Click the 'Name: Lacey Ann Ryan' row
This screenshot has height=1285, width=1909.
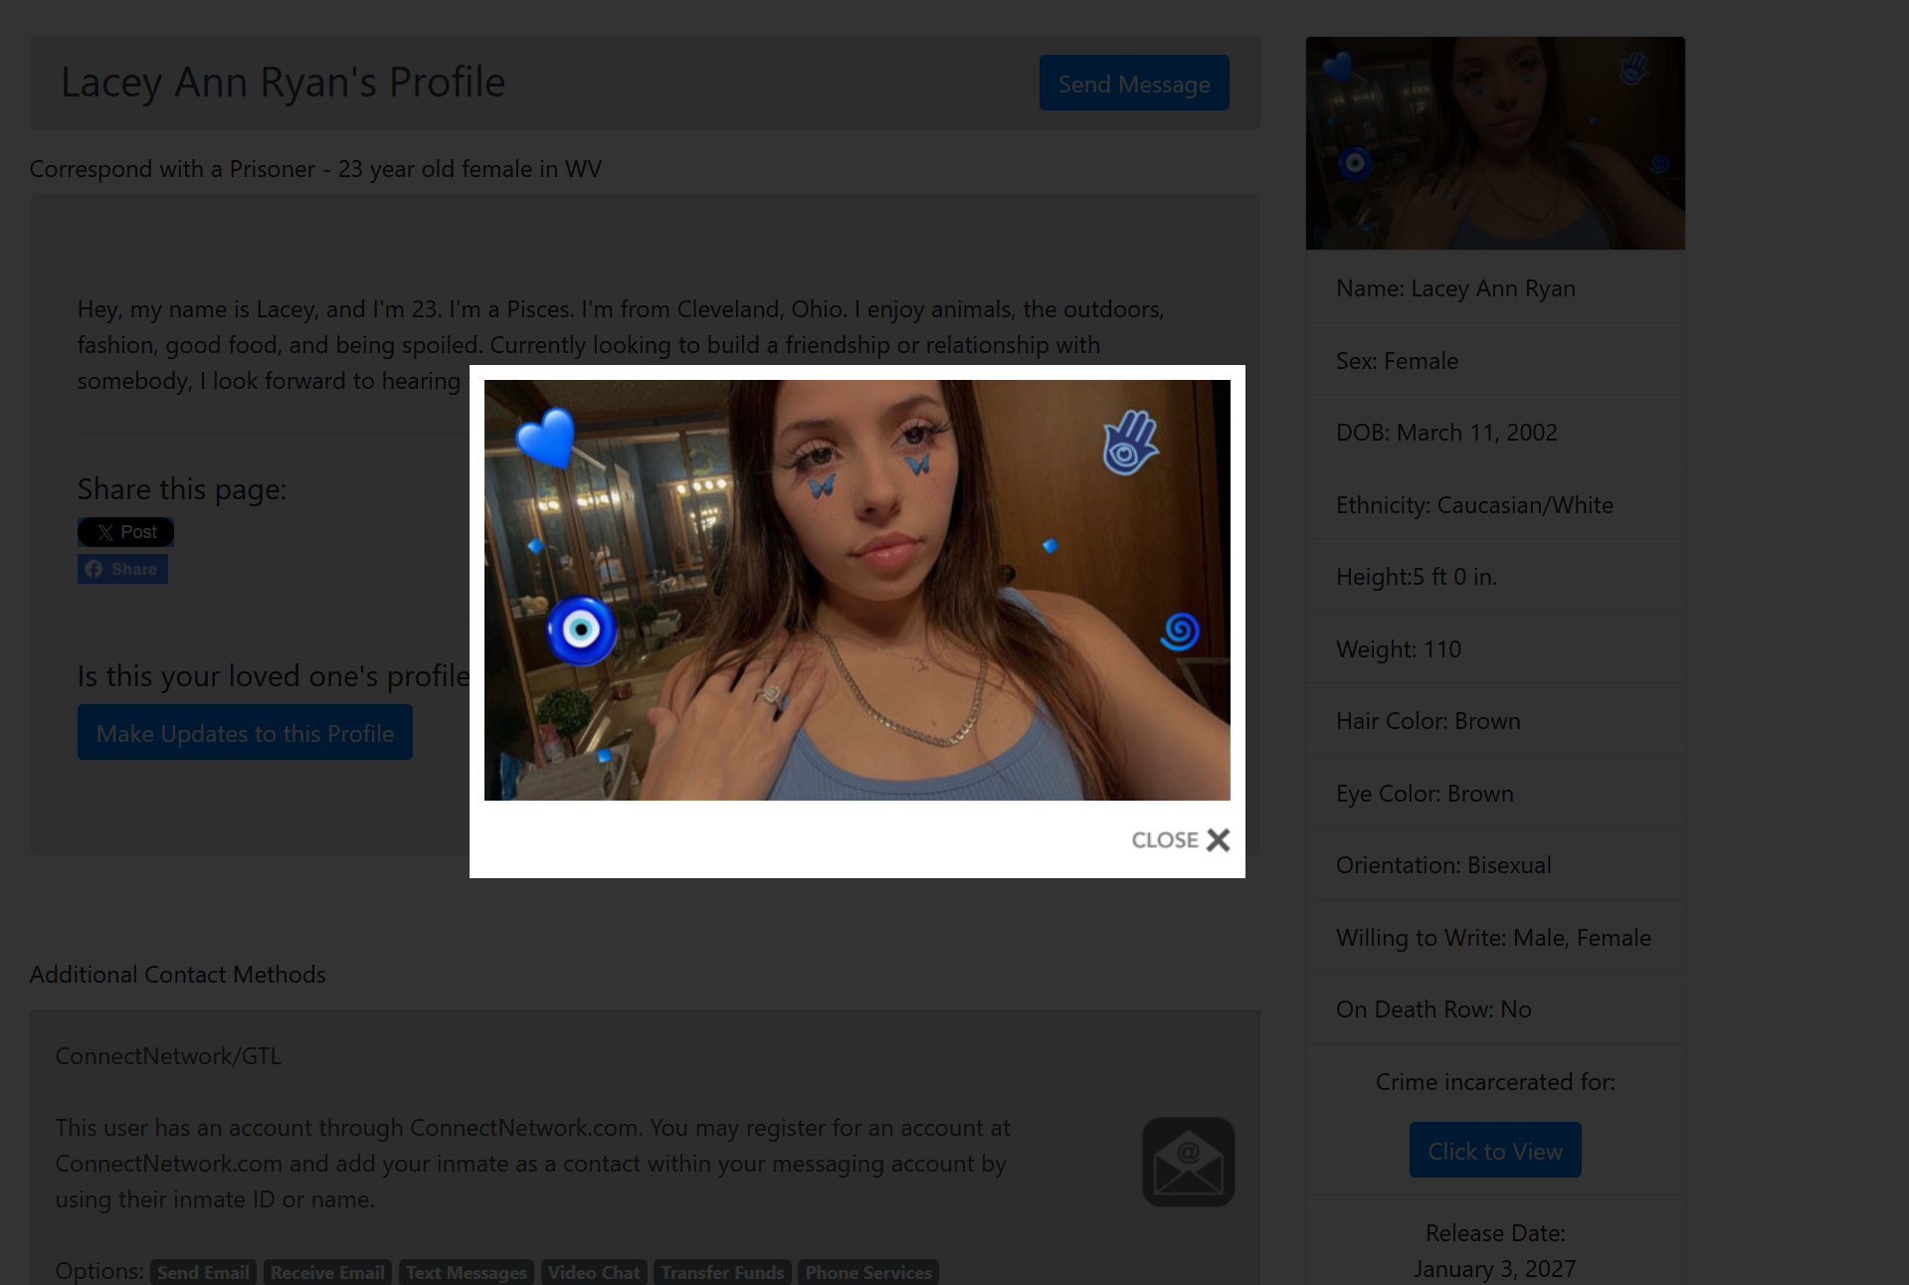click(x=1495, y=288)
